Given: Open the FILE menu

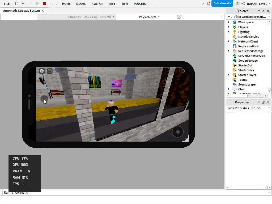Looking at the screenshot, I should click(7, 4).
